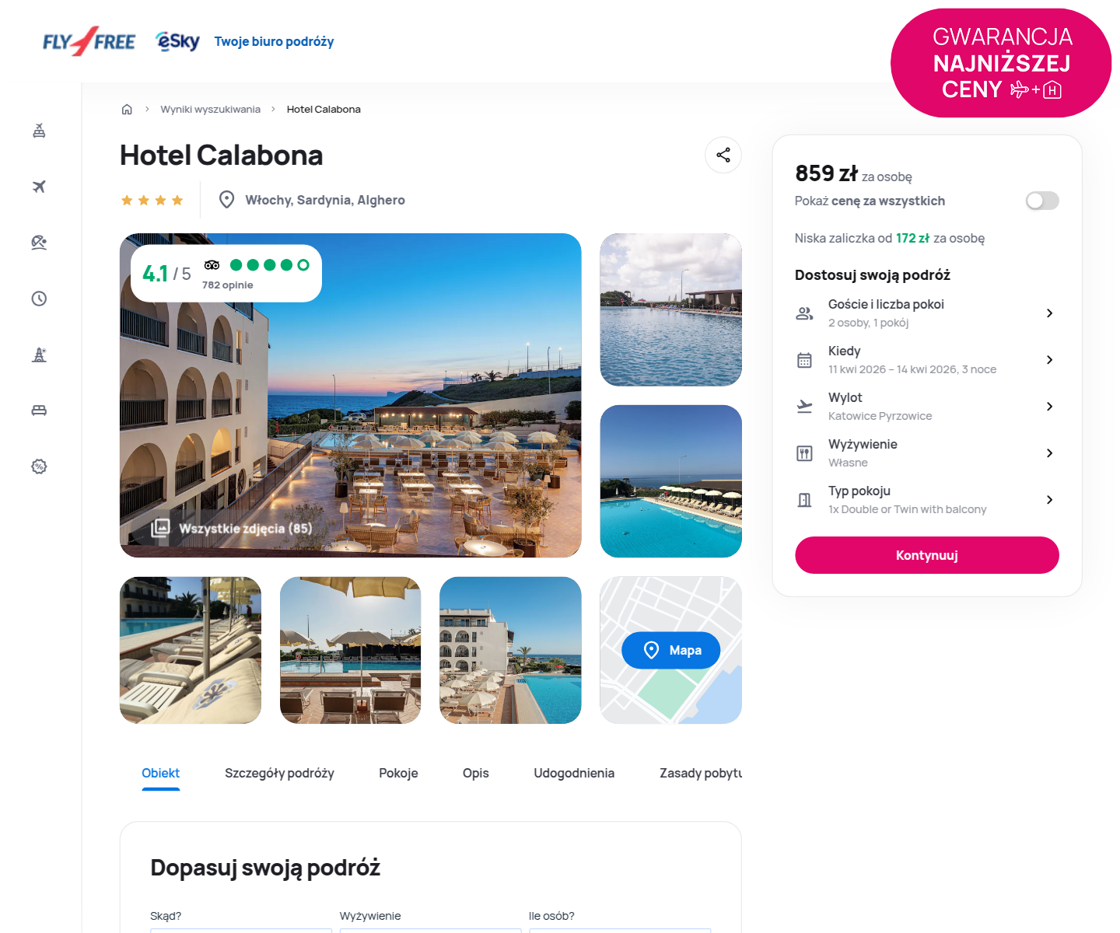Expand Goście i liczba pokoi option
The width and height of the screenshot is (1120, 933).
click(926, 313)
